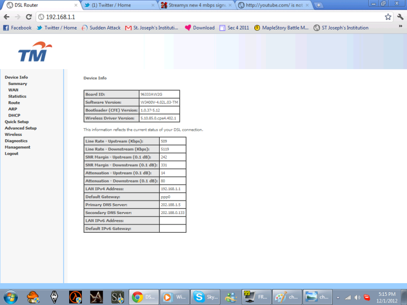Reload the router page

tap(30, 17)
